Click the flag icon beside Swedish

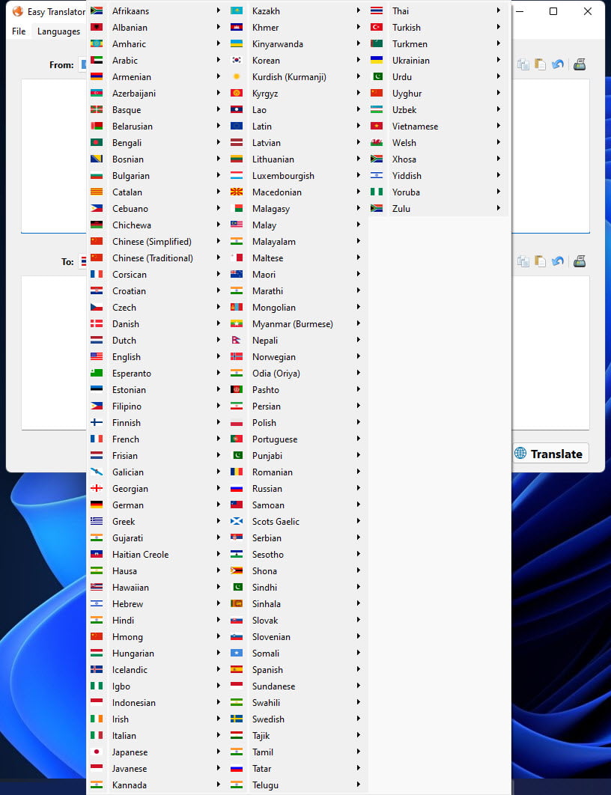(x=237, y=719)
